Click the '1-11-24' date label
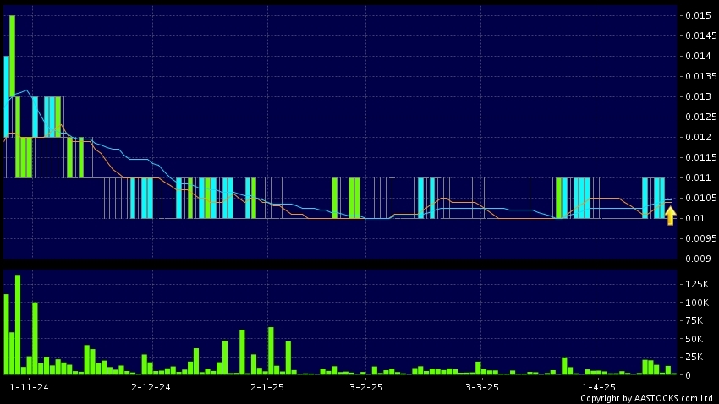 click(29, 387)
